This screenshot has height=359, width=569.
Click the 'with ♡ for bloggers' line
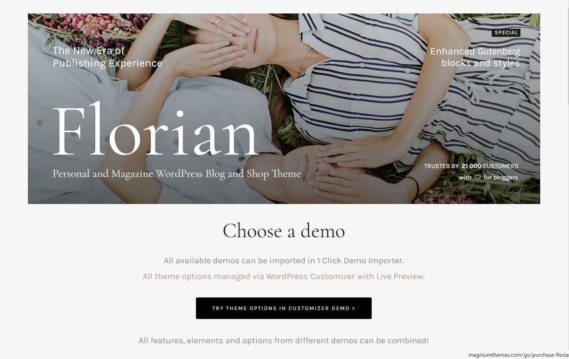point(488,177)
